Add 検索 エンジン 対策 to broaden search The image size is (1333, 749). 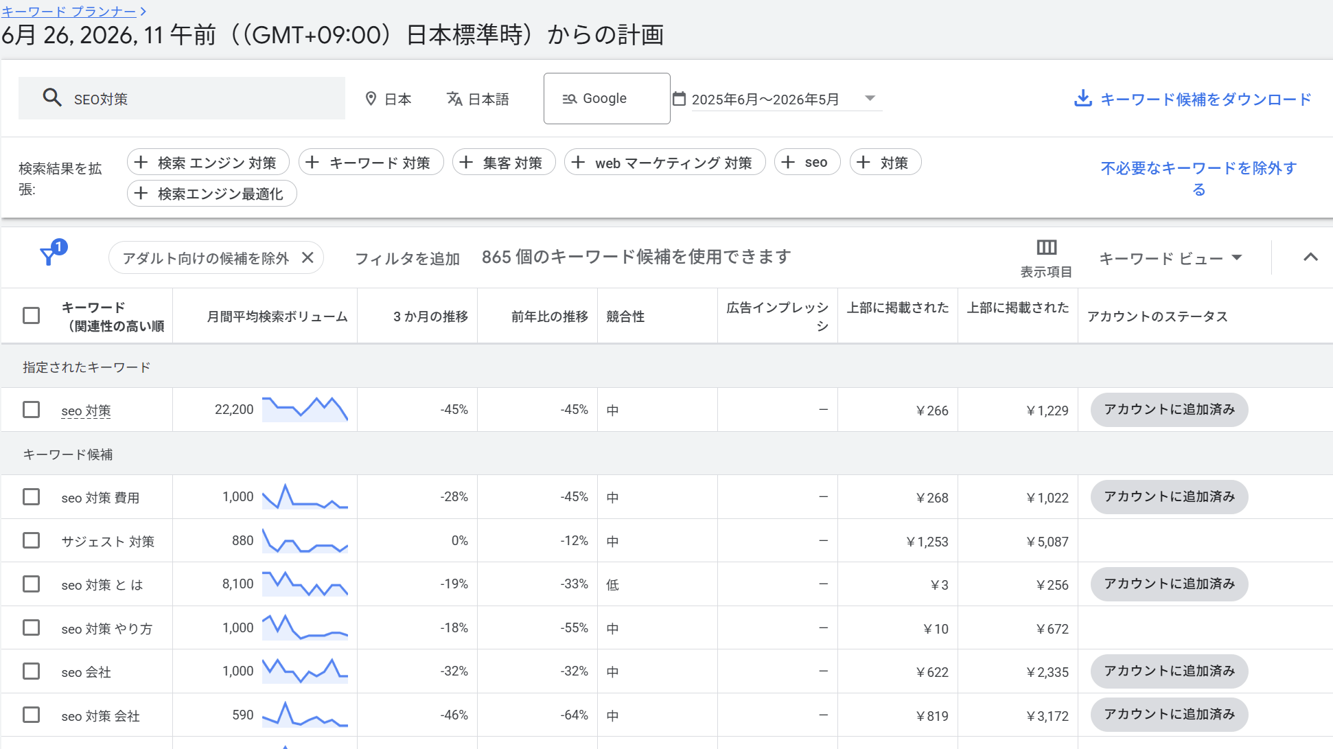point(208,162)
